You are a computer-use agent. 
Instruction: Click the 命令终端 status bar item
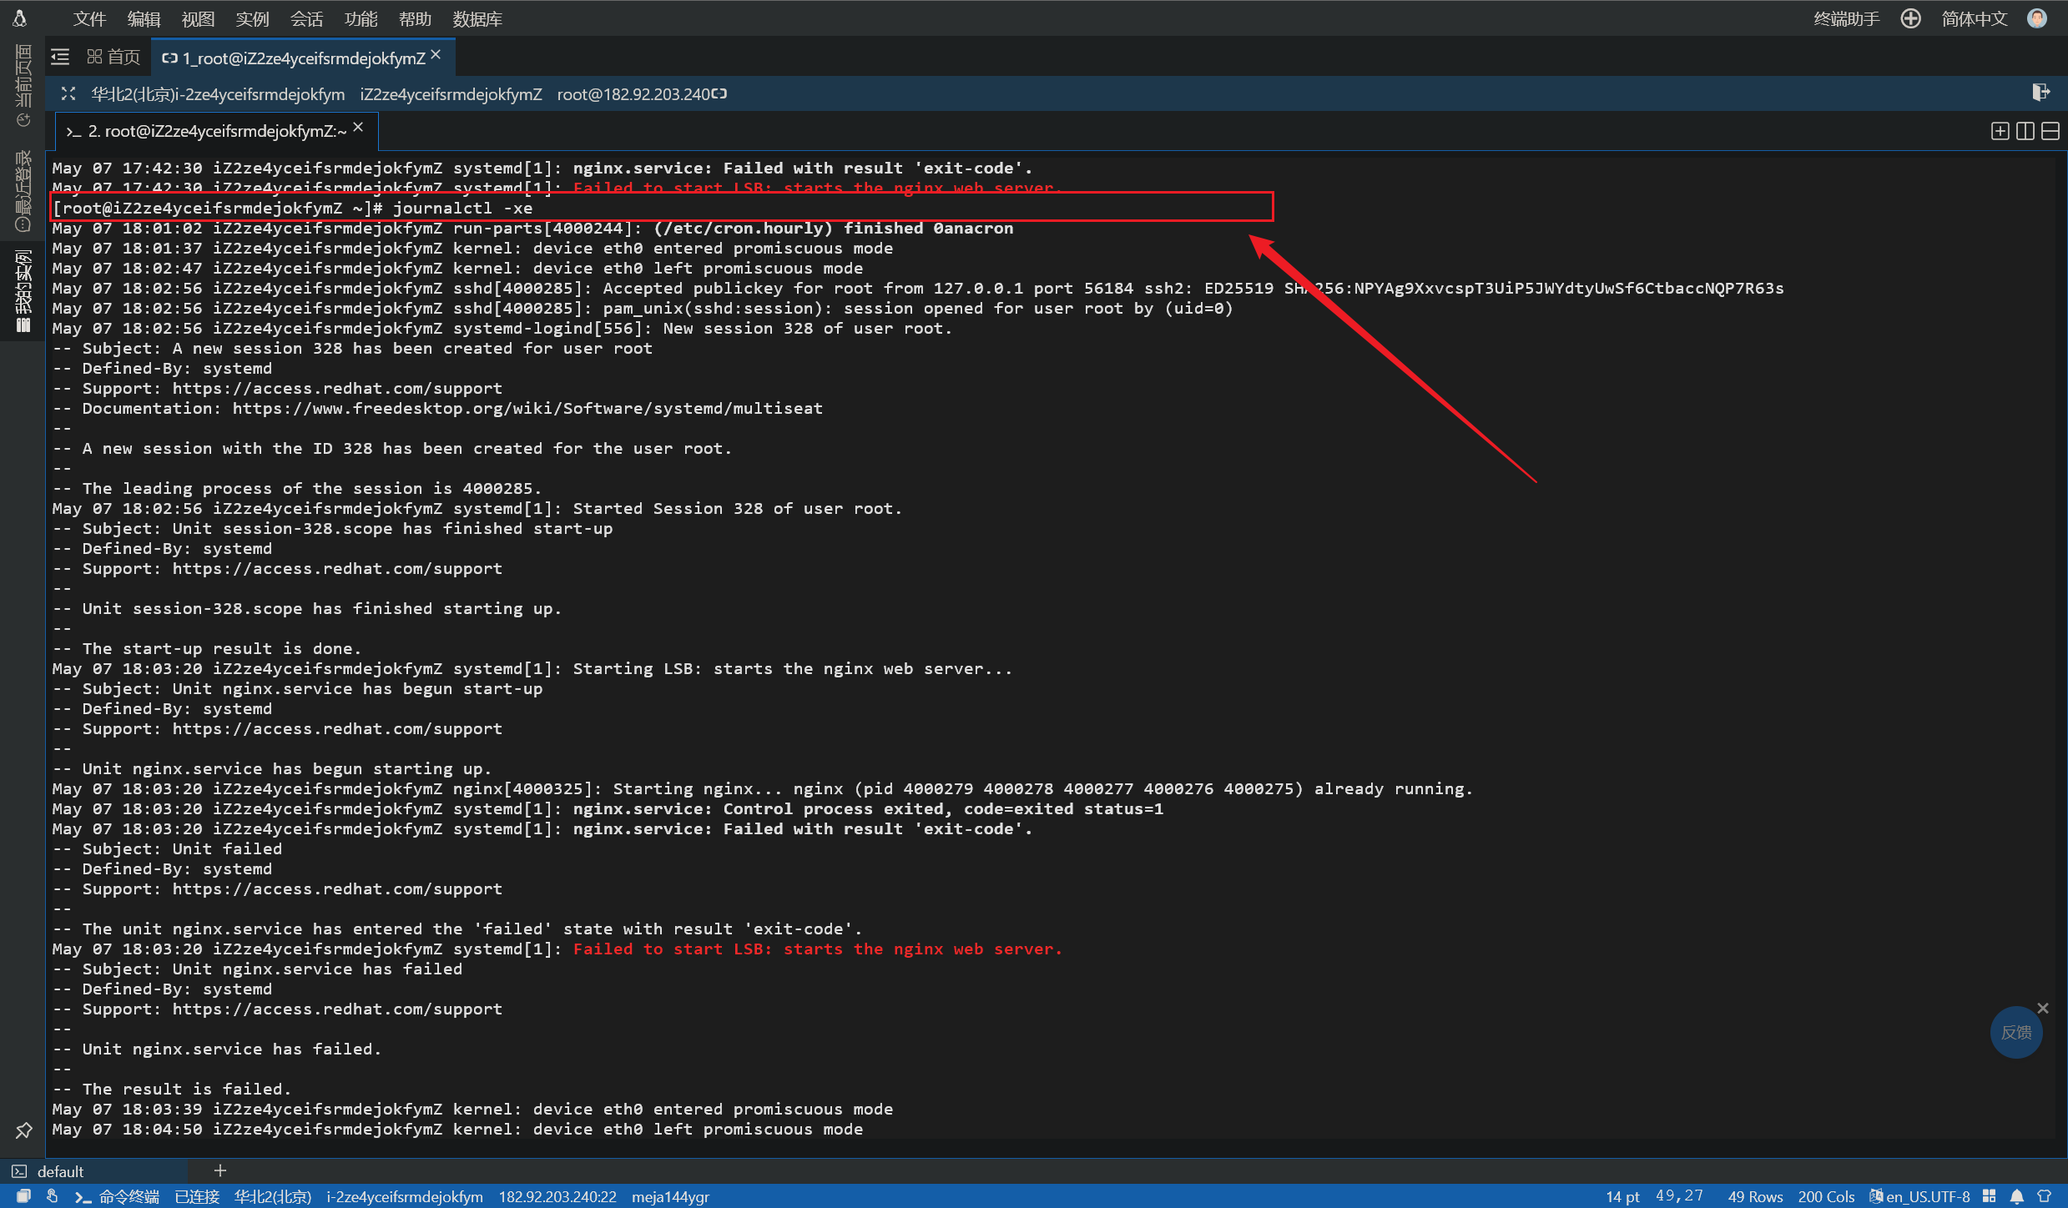pyautogui.click(x=117, y=1196)
